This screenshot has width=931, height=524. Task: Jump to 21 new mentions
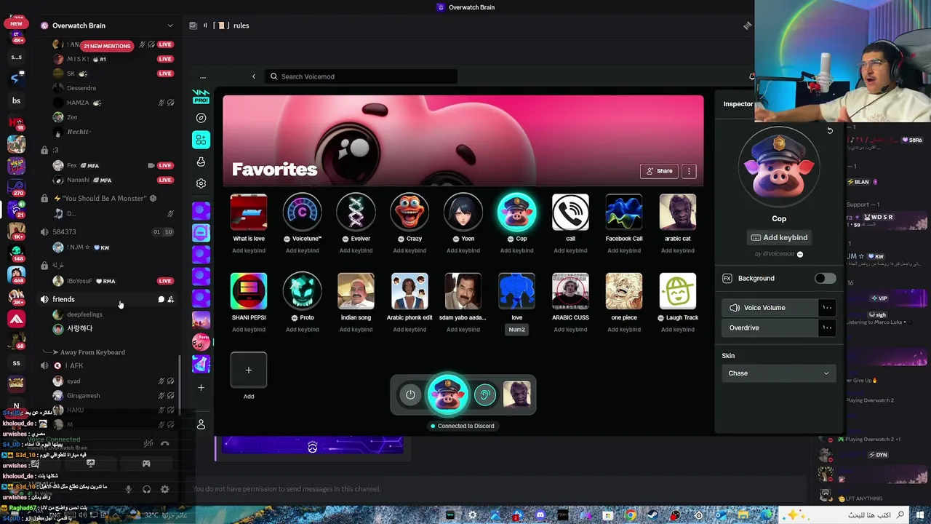(107, 46)
